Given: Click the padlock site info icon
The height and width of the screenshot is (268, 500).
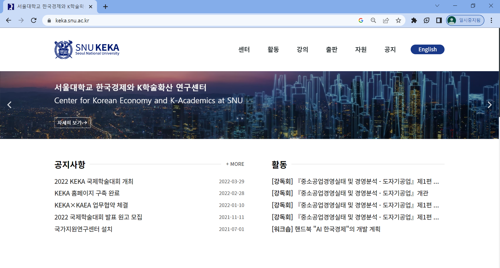Looking at the screenshot, I should pos(49,20).
